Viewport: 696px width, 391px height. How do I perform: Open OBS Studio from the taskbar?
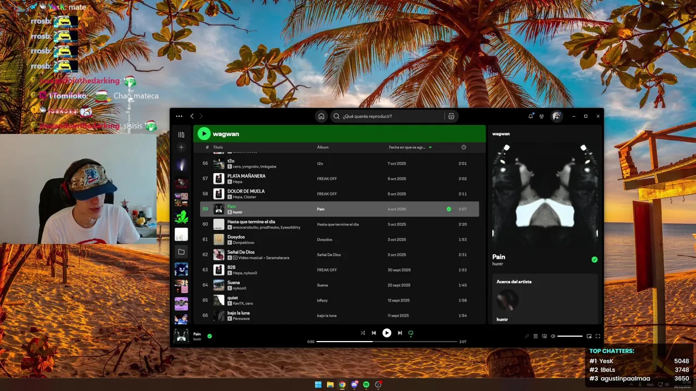(x=378, y=384)
